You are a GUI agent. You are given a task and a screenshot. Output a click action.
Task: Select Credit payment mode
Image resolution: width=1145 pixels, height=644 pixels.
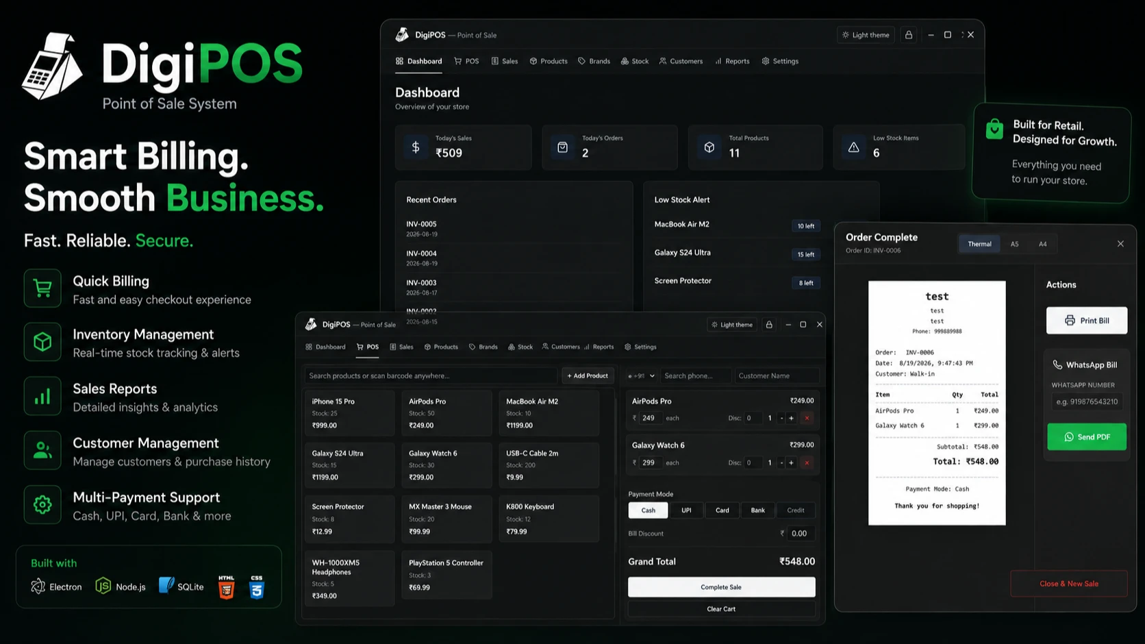(x=796, y=510)
